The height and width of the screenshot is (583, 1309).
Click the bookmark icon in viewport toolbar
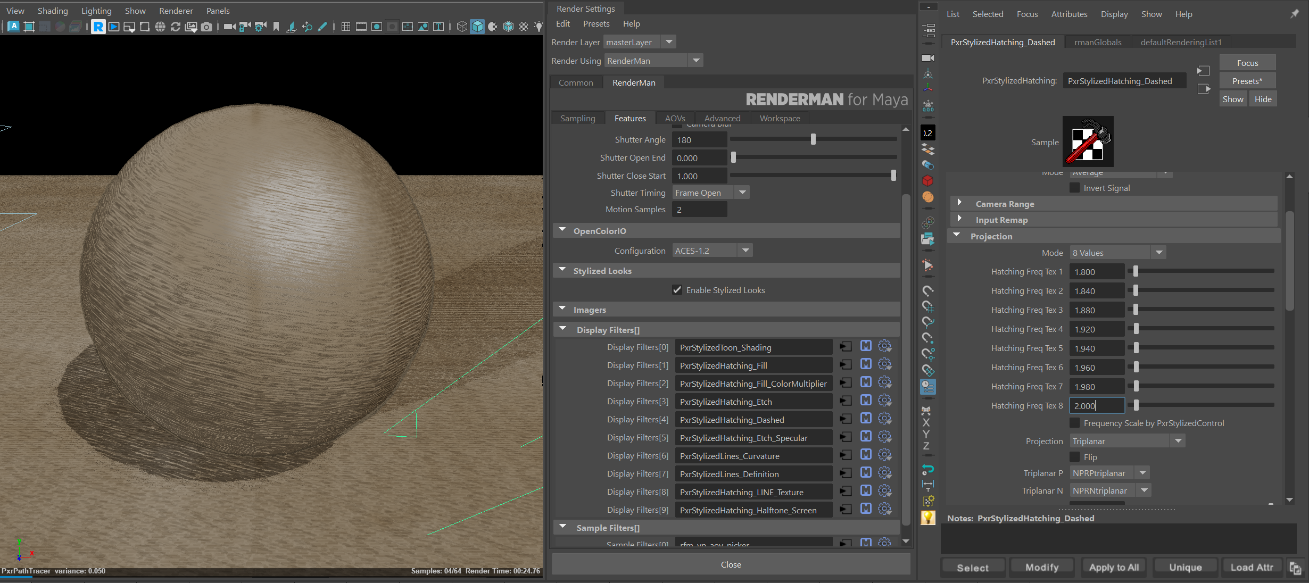[x=276, y=27]
